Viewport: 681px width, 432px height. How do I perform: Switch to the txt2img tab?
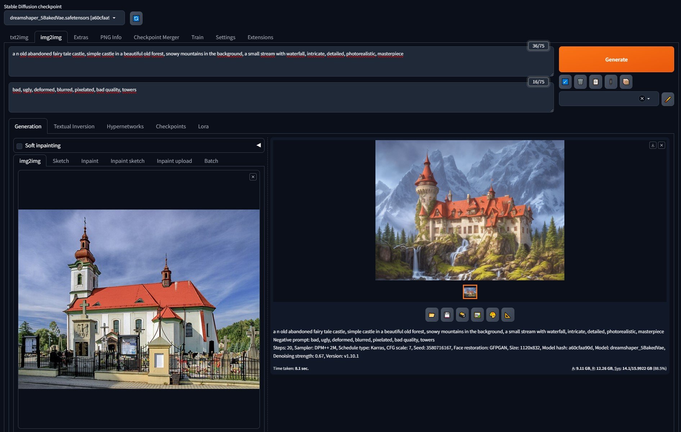click(x=19, y=37)
